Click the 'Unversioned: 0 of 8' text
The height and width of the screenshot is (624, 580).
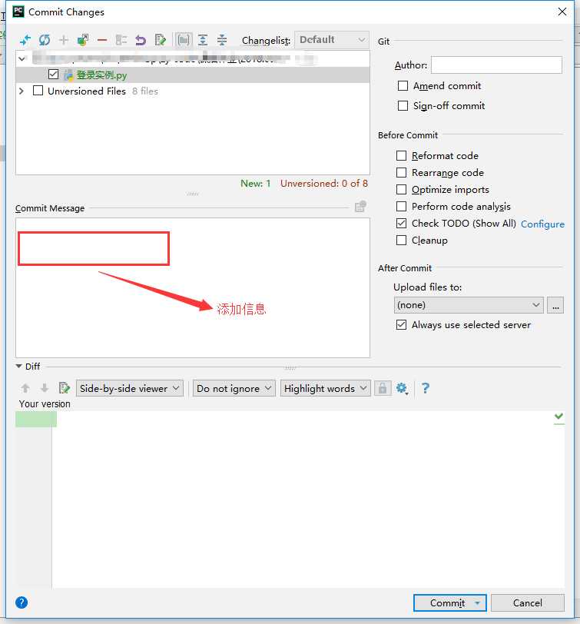point(324,184)
